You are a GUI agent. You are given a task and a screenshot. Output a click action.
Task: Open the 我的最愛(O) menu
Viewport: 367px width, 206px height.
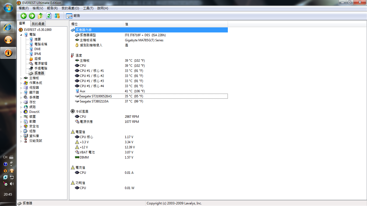pos(70,8)
